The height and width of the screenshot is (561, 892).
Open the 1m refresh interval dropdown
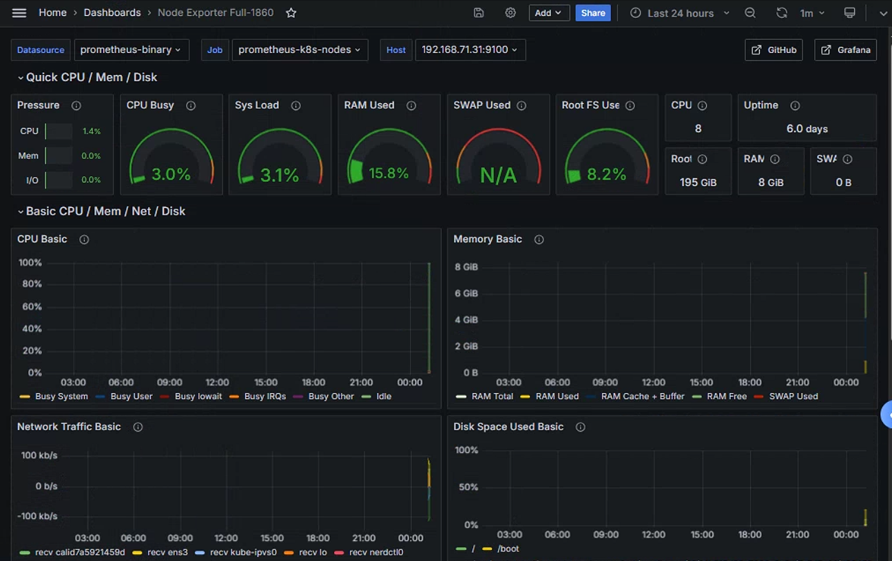(812, 13)
